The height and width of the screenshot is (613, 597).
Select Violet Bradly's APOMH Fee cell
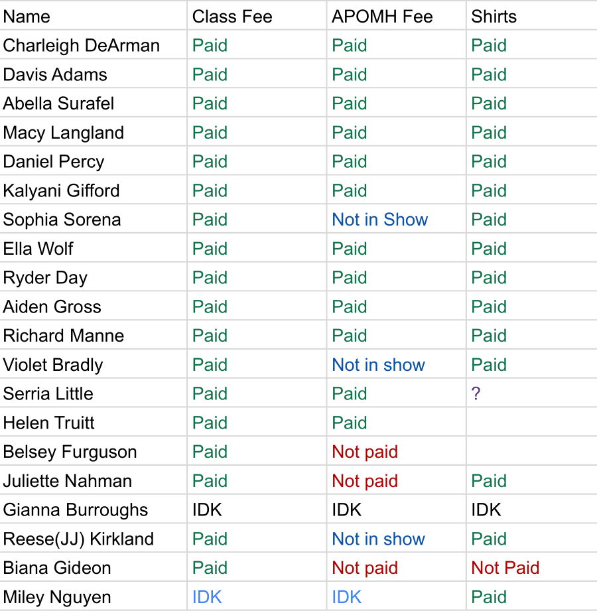point(378,365)
